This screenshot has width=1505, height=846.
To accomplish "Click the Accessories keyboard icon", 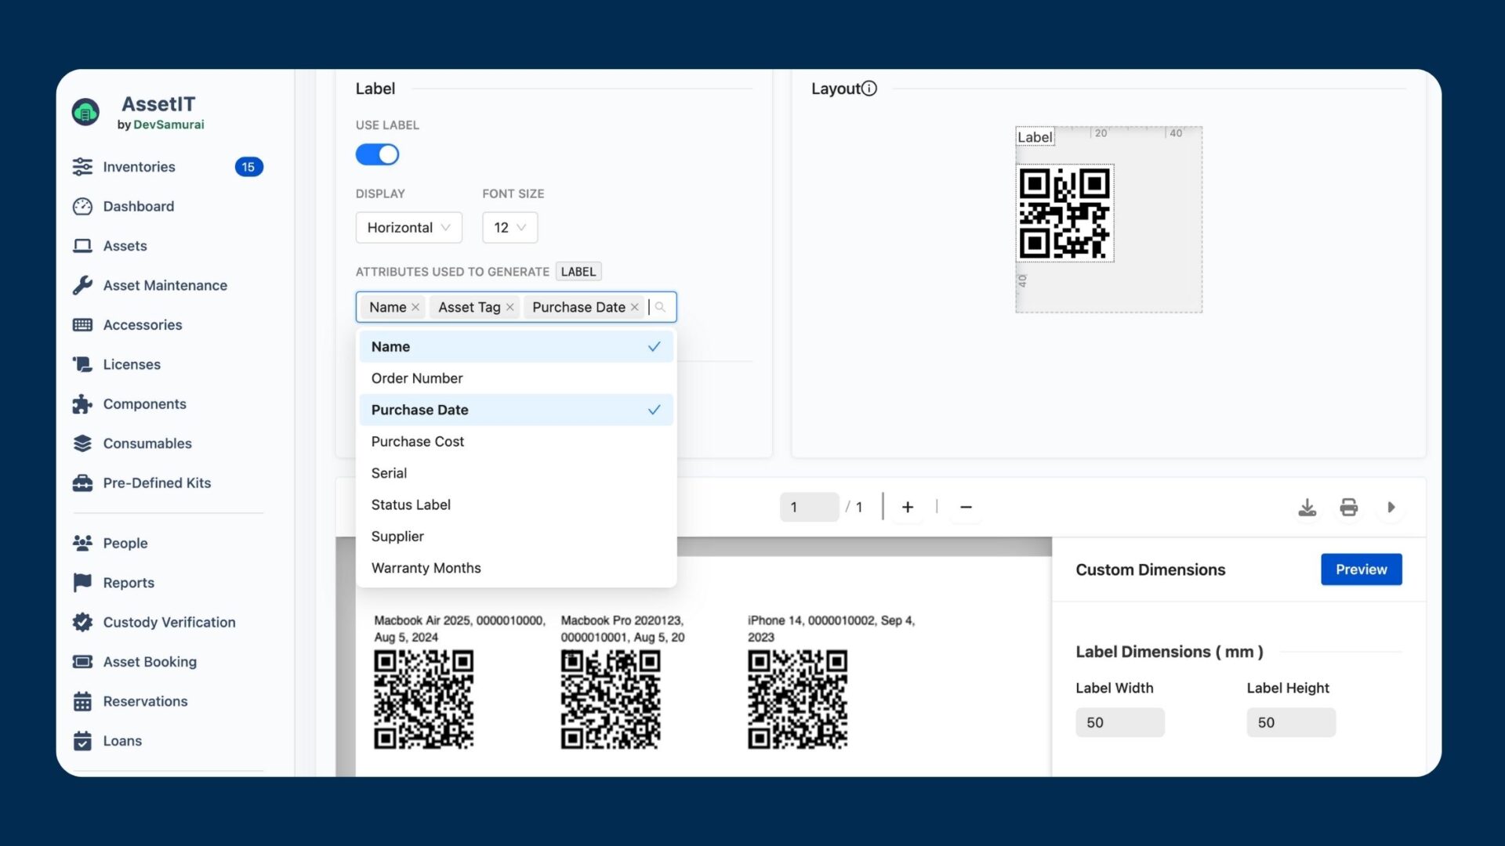I will [82, 325].
